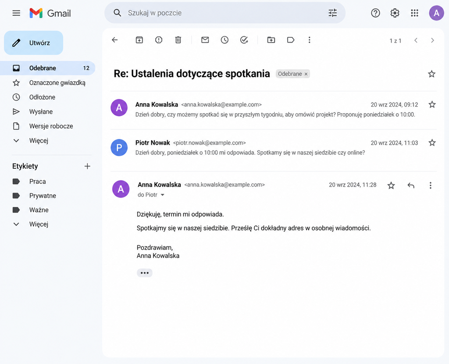This screenshot has width=449, height=364.
Task: Open the Odebrane inbox folder
Action: point(47,68)
